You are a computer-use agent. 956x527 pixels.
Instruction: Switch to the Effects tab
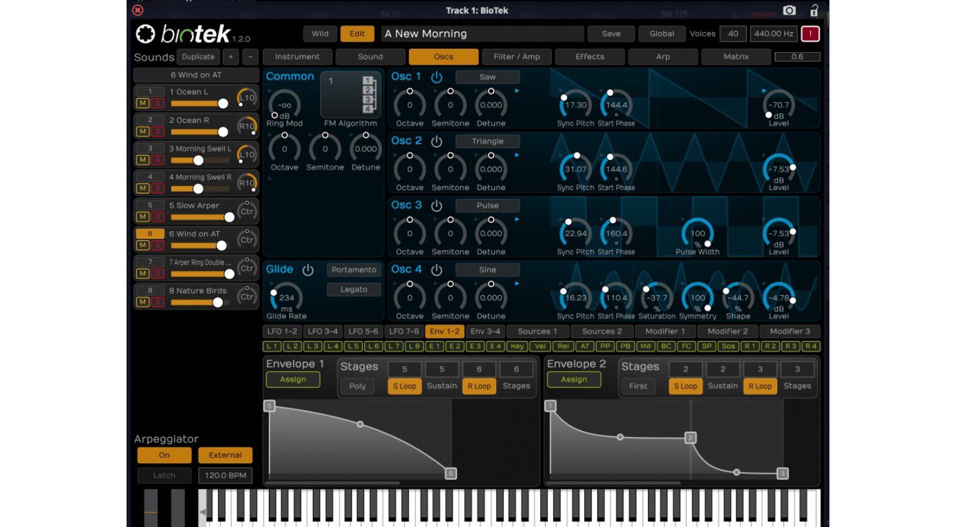click(x=590, y=57)
